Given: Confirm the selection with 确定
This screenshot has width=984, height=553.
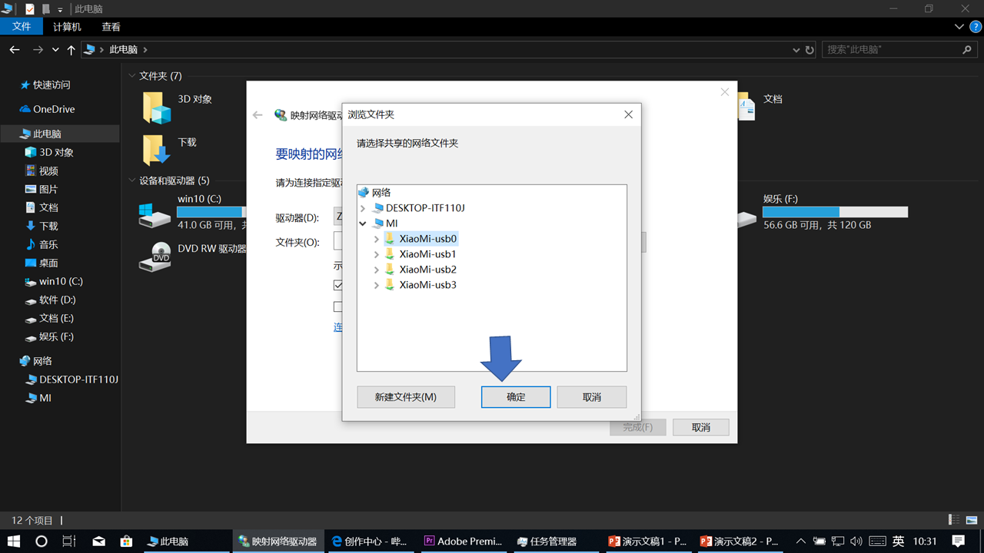Looking at the screenshot, I should (516, 397).
